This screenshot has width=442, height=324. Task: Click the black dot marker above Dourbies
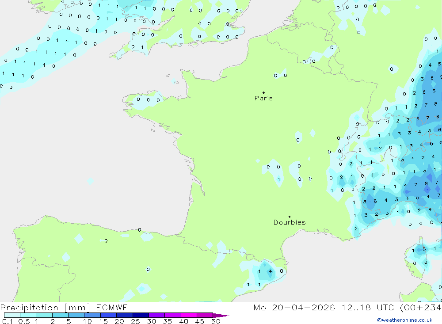click(x=290, y=217)
